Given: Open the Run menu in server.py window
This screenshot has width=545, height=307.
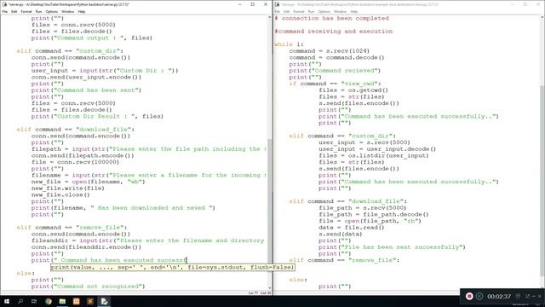Looking at the screenshot, I should pyautogui.click(x=38, y=11).
